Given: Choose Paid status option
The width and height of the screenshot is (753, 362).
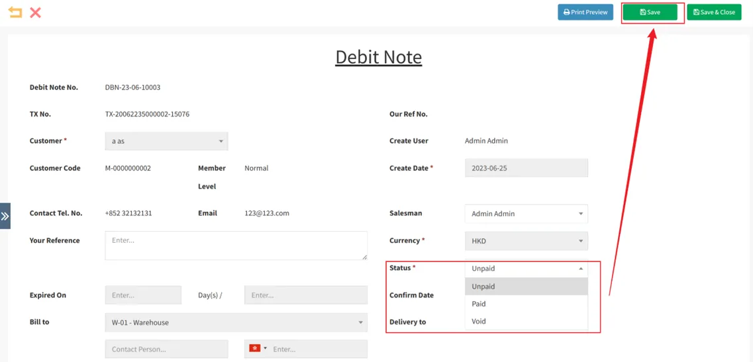Looking at the screenshot, I should tap(526, 304).
